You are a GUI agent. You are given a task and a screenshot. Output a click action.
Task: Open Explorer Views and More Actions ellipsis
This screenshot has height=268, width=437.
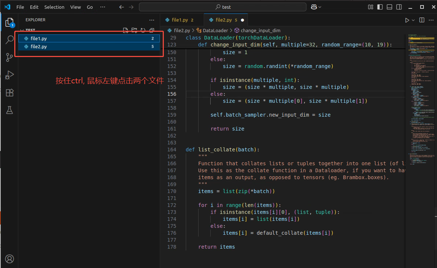[152, 20]
